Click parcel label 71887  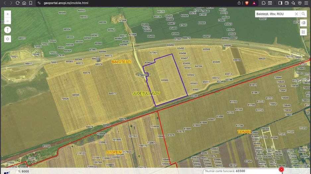point(32,158)
